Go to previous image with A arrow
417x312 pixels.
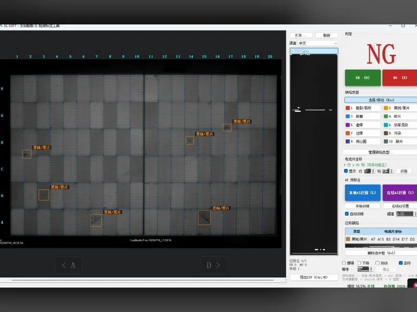69,265
